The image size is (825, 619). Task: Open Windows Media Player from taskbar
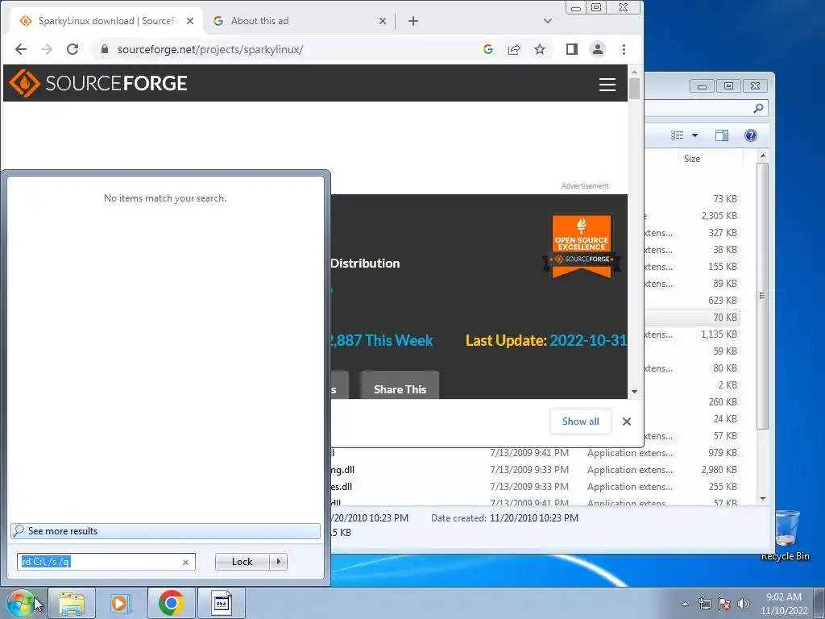click(x=119, y=603)
